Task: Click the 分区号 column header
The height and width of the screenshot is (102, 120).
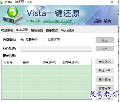Action: click(11, 62)
